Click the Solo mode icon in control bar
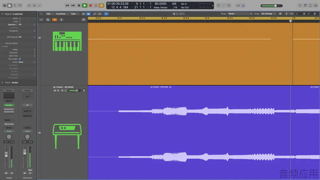This screenshot has width=320, height=180. 229,6
